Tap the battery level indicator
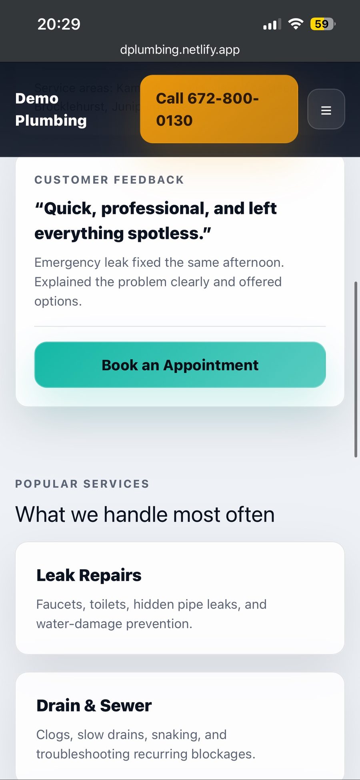The width and height of the screenshot is (360, 780). (322, 24)
